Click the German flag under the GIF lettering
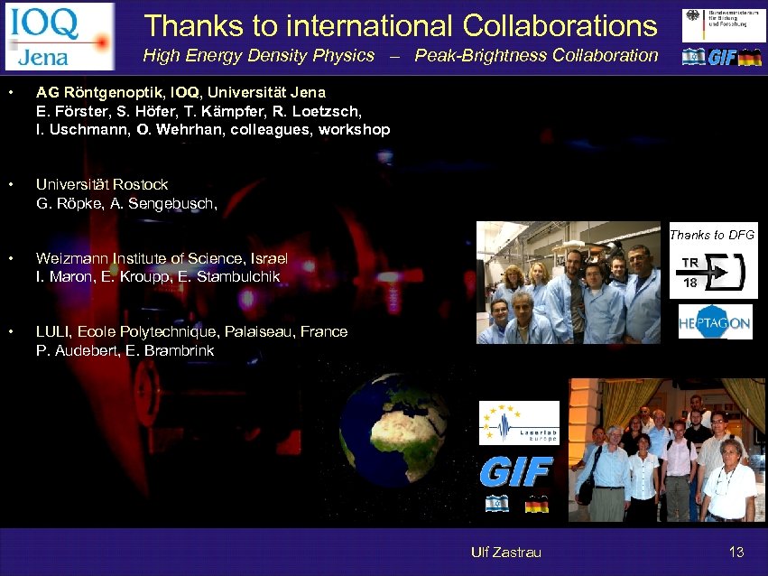 [538, 503]
